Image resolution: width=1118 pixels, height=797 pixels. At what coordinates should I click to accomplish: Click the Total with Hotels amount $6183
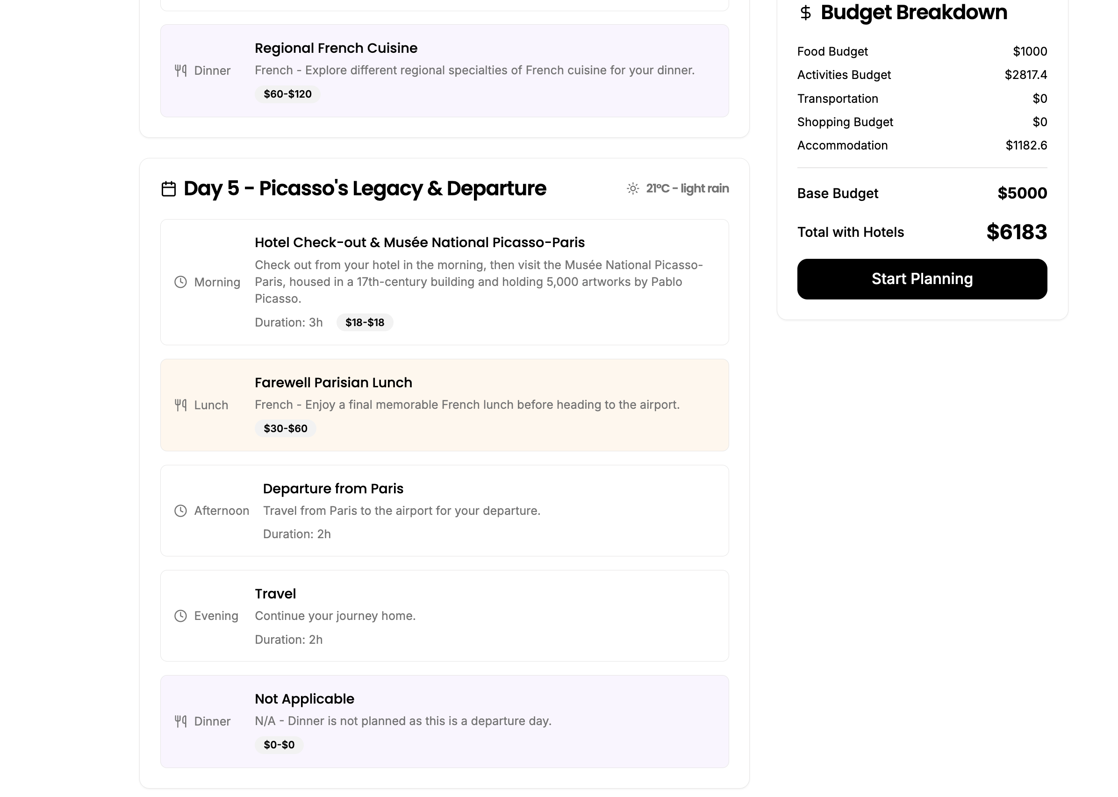1017,232
